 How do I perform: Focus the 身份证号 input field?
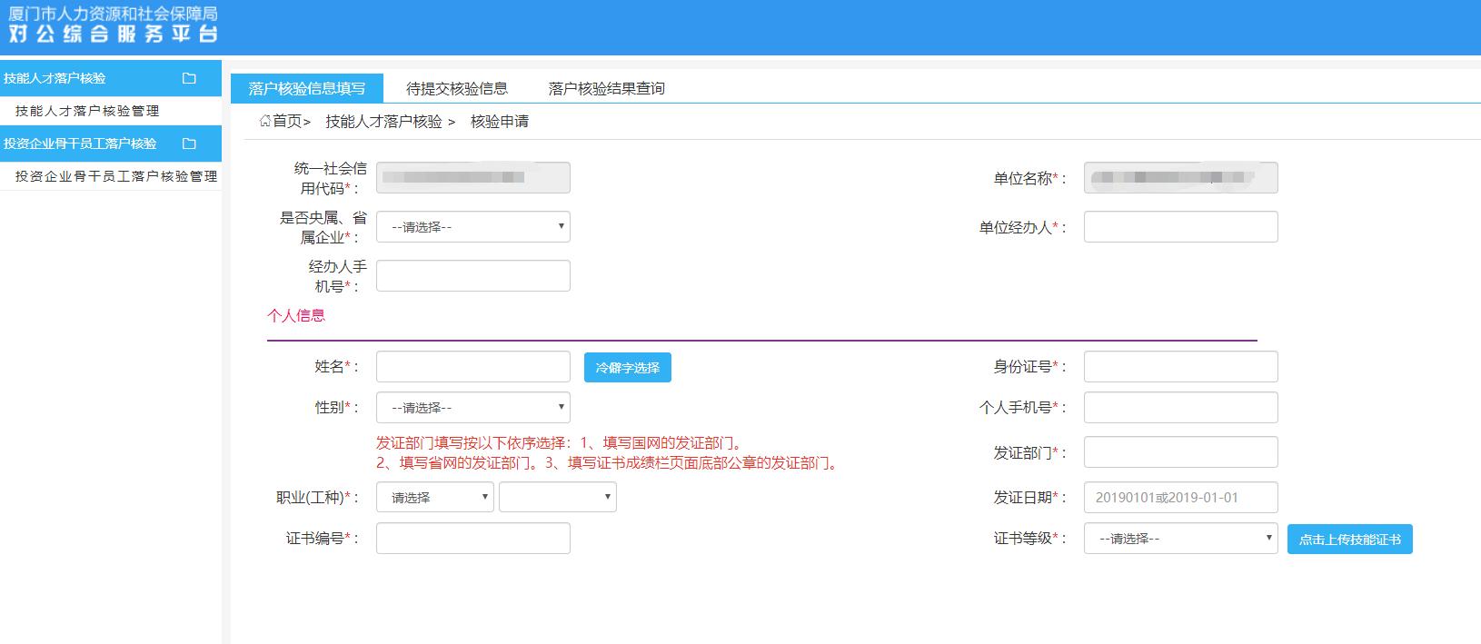pos(1181,366)
